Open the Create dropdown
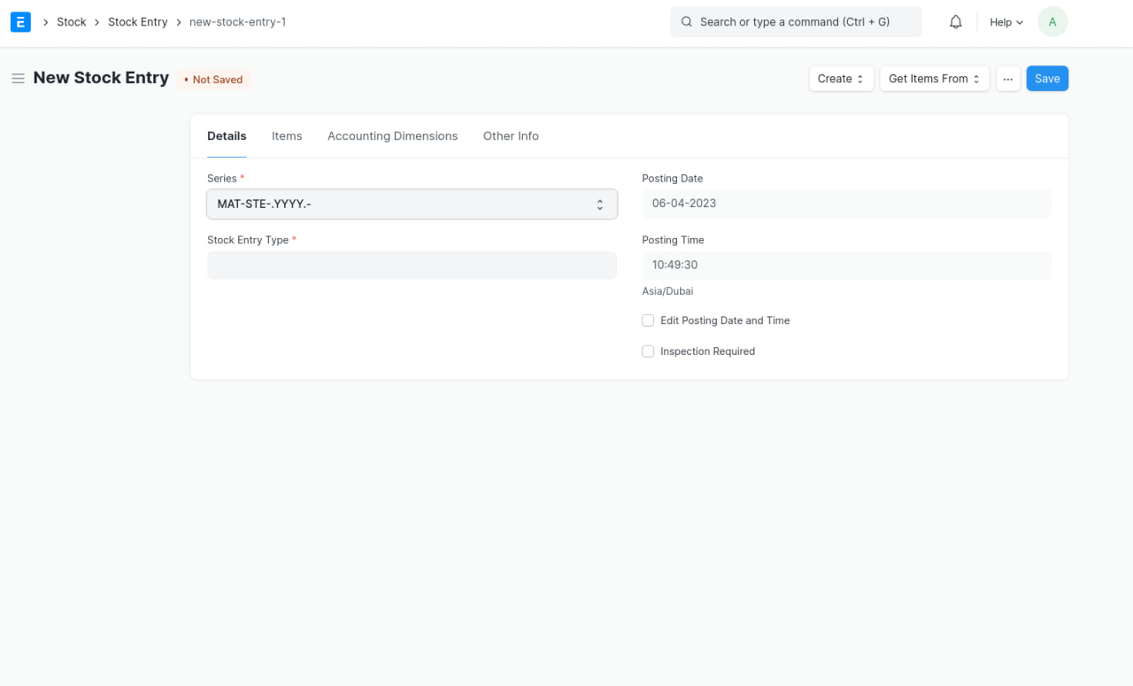The height and width of the screenshot is (686, 1133). 839,78
